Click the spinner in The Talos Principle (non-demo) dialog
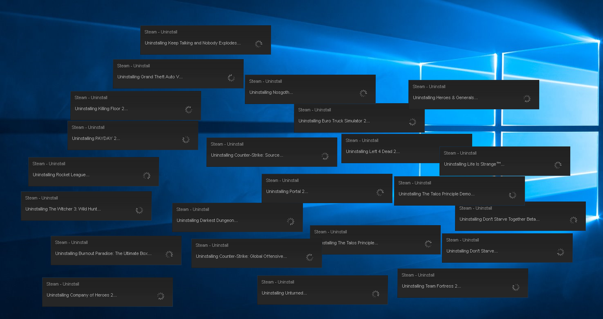The width and height of the screenshot is (603, 319). click(x=428, y=244)
